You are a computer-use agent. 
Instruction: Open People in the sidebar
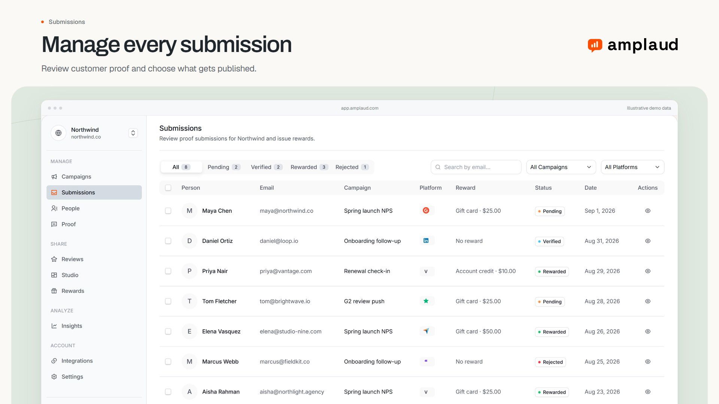click(94, 208)
